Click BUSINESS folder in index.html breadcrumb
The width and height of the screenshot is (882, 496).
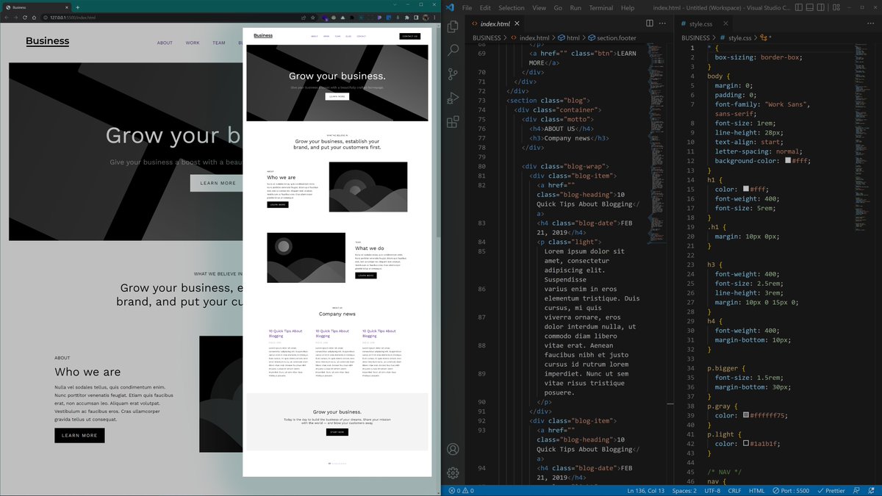(487, 37)
